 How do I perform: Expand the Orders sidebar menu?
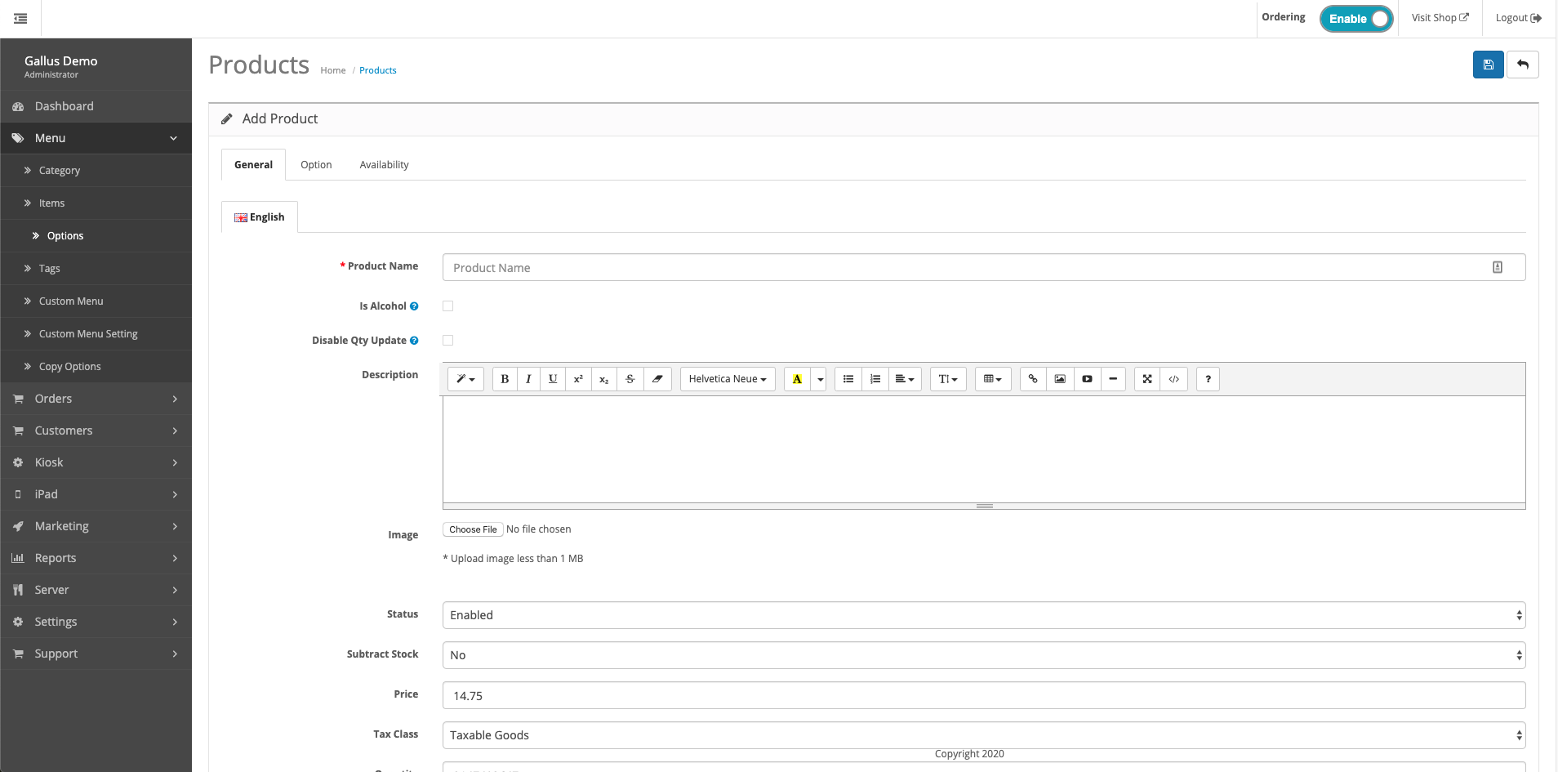tap(96, 399)
